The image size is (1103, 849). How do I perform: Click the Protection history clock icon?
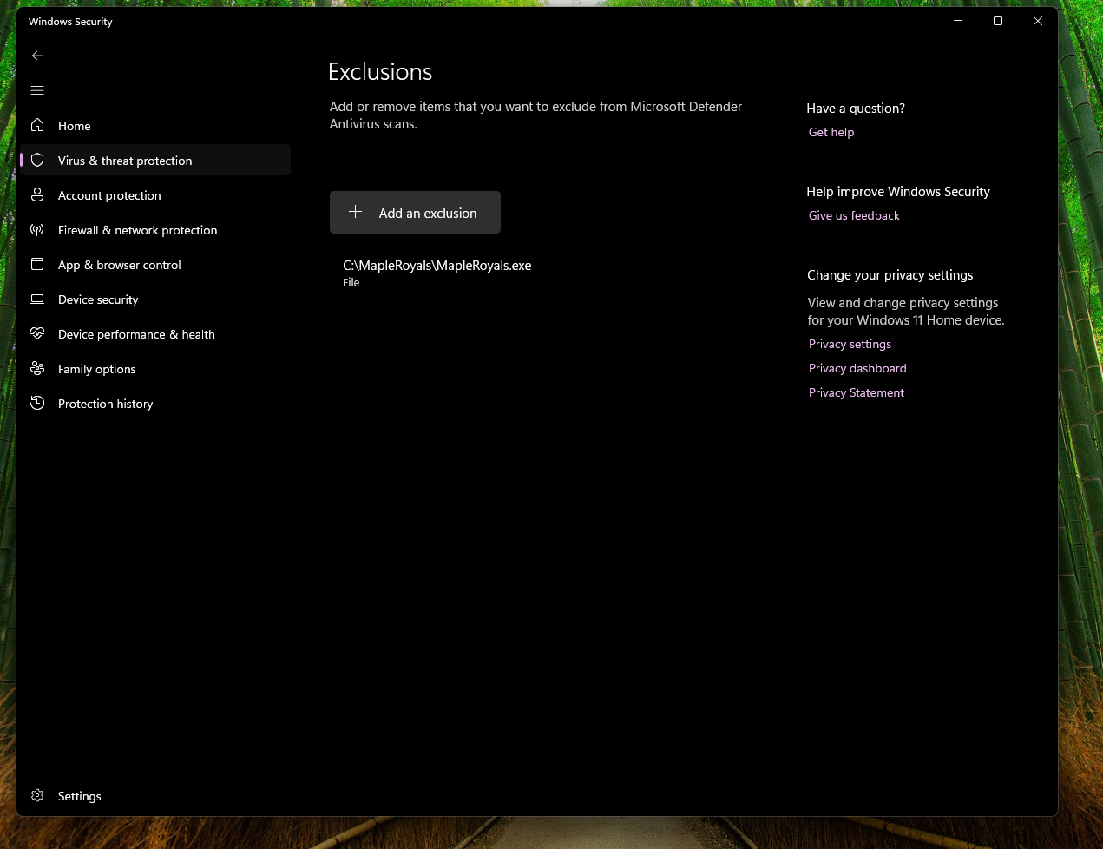[x=37, y=403]
